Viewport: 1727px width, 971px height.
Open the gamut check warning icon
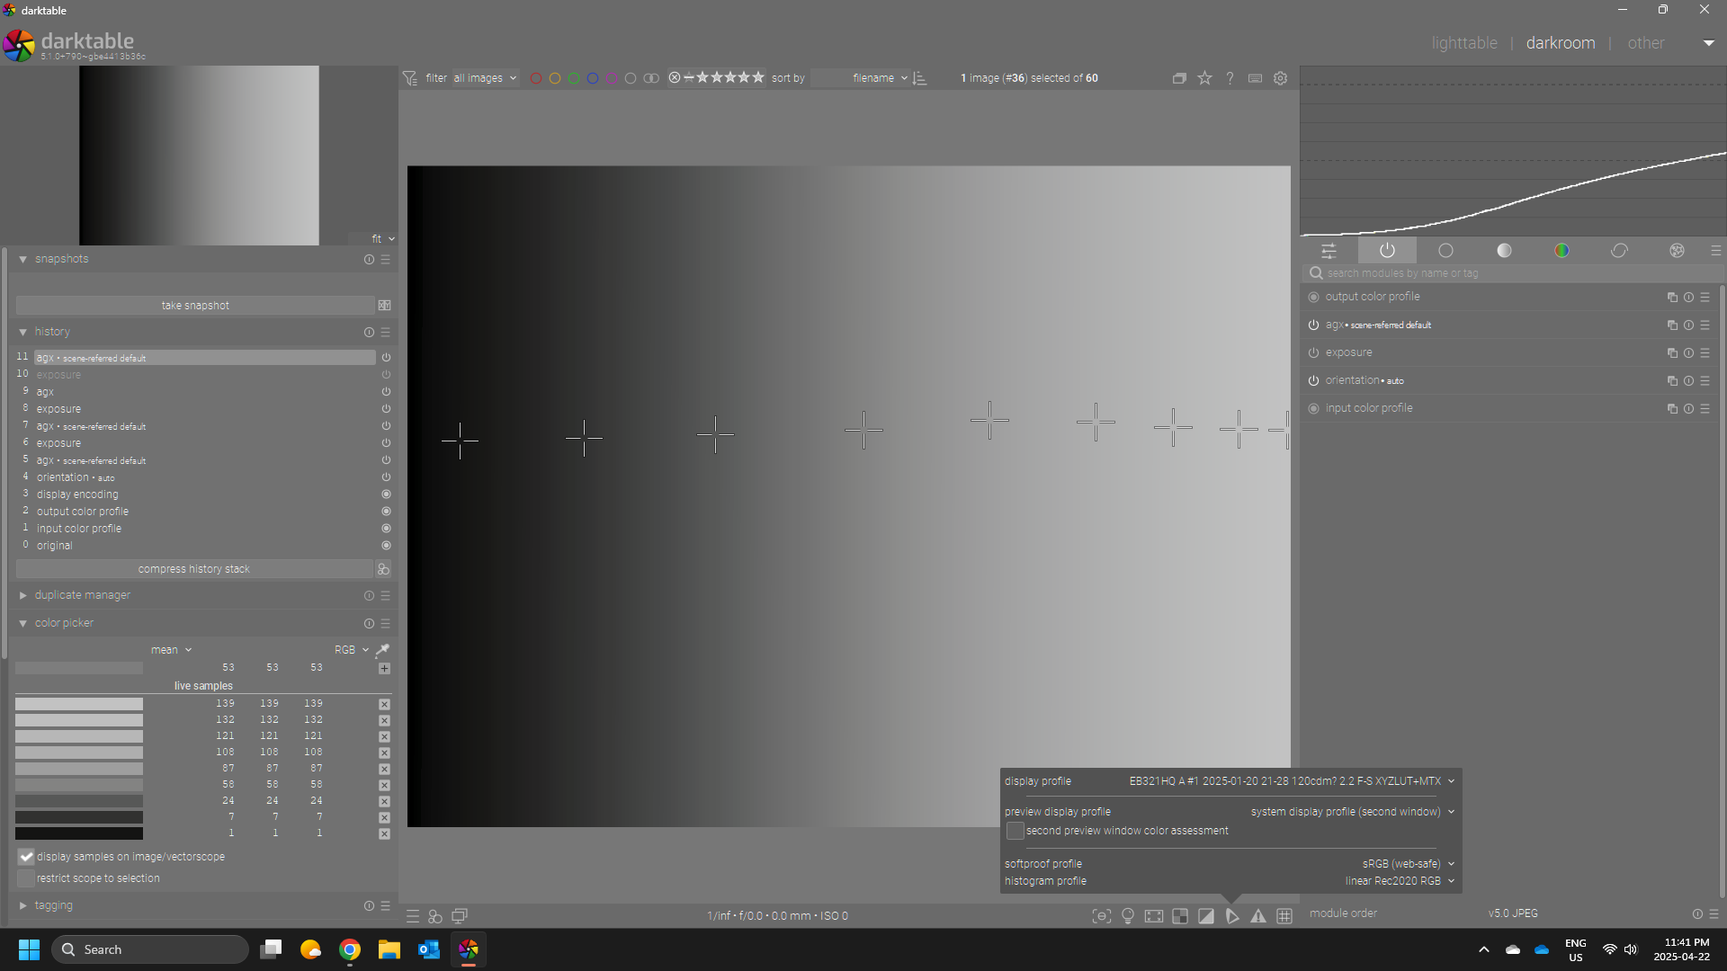pyautogui.click(x=1258, y=916)
